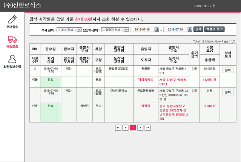Expand the 부서 선택 dropdown
Viewport: 241px width, 162px height.
(x=69, y=30)
